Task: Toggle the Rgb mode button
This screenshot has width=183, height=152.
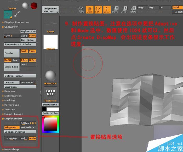Action: tap(154, 8)
